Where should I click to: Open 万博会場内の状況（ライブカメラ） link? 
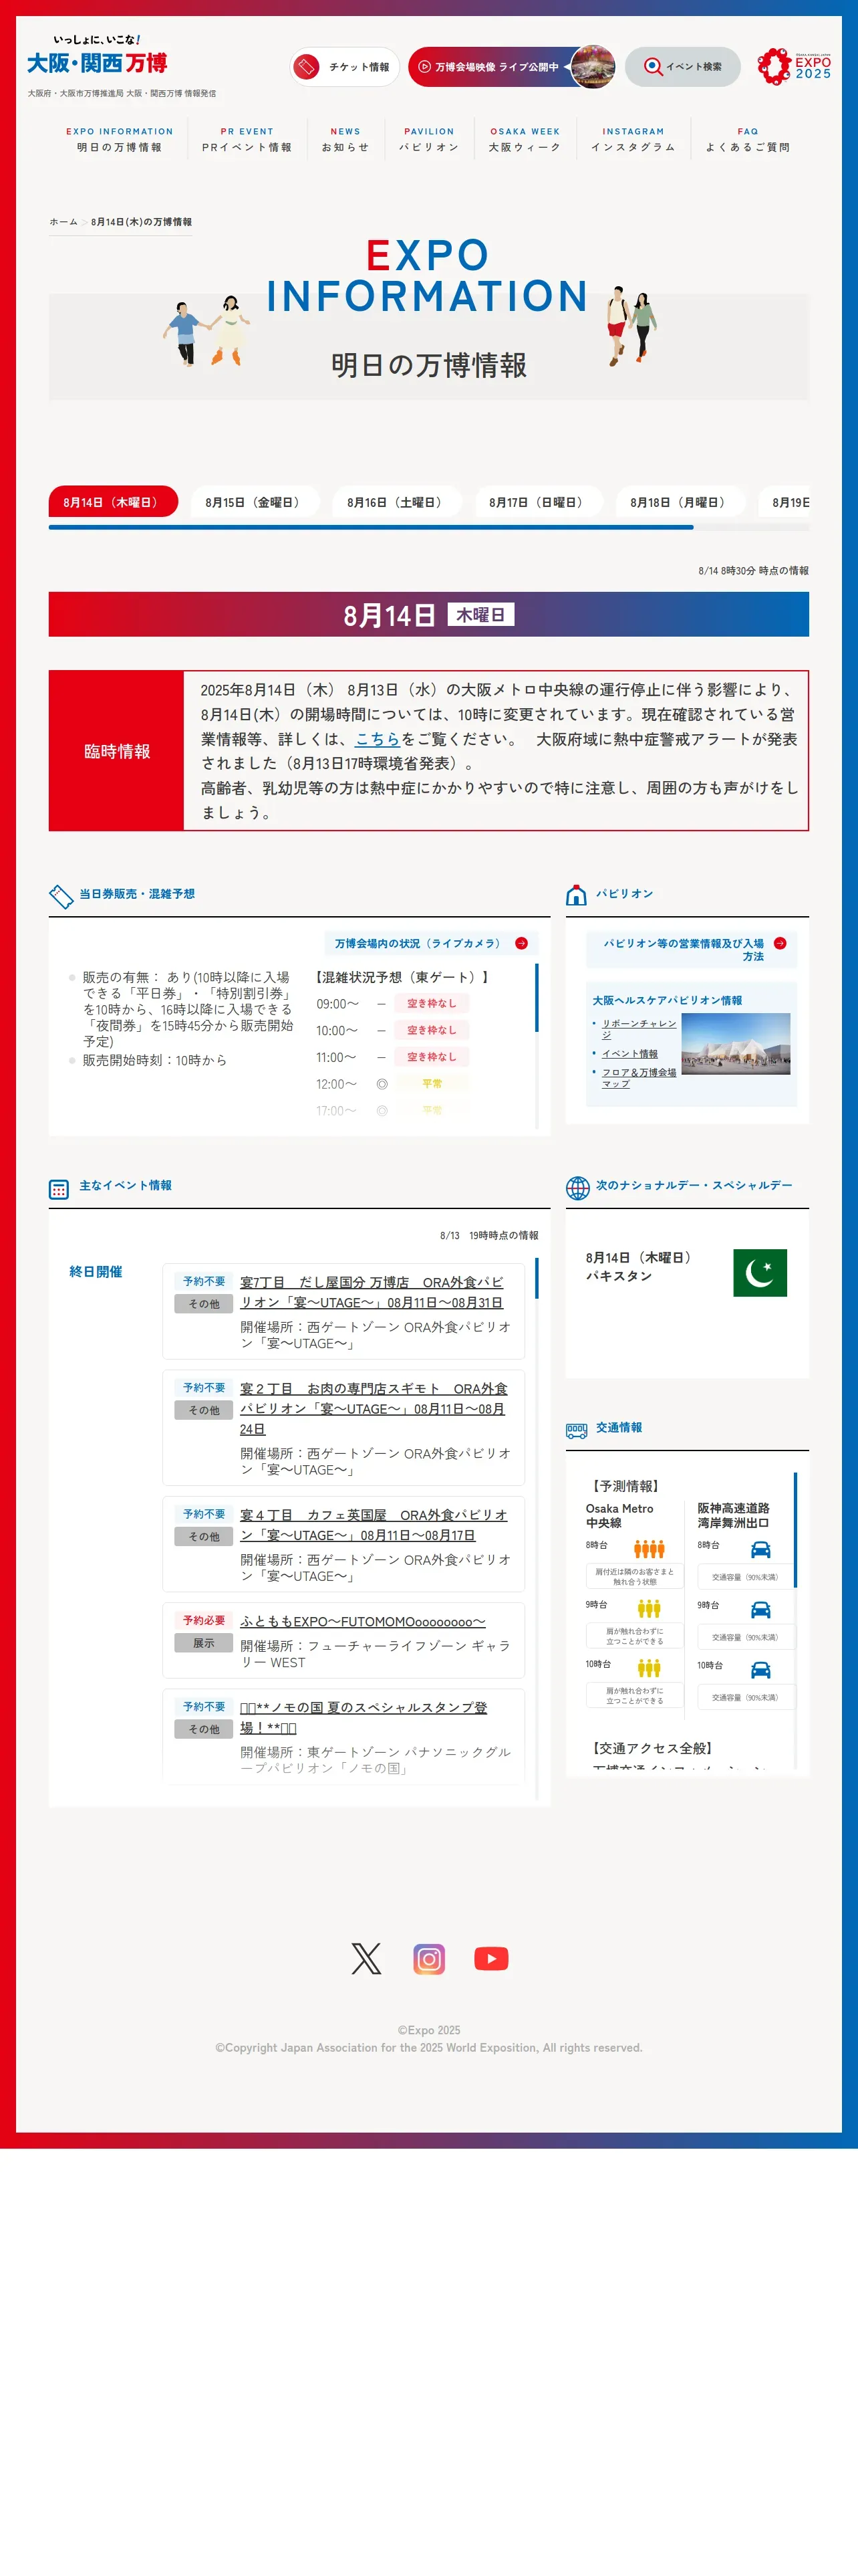430,943
